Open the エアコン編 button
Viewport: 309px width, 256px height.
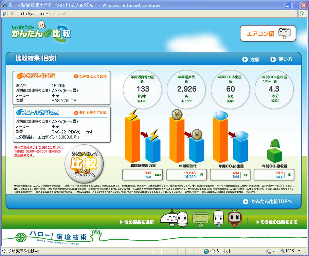268,33
